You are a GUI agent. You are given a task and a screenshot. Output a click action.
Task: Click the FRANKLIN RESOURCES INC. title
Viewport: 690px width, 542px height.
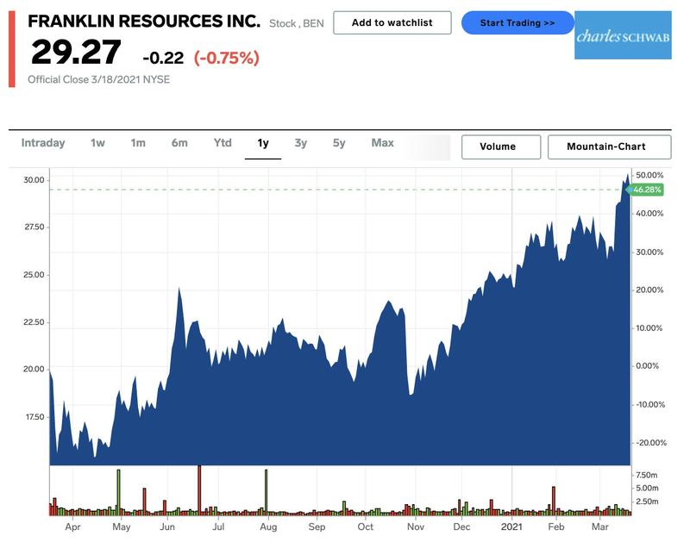coord(144,21)
